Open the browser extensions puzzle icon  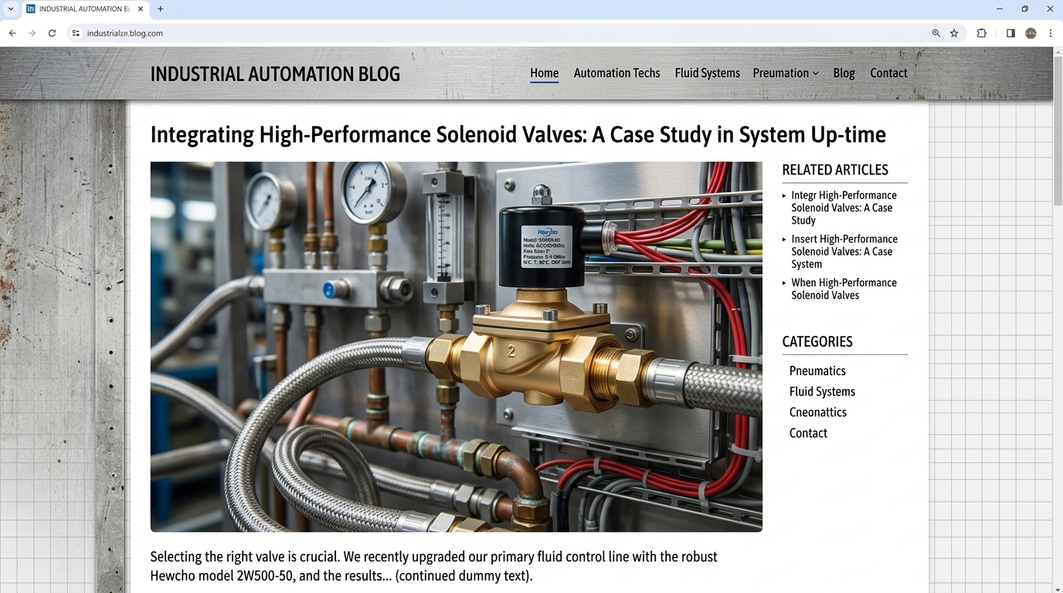981,33
